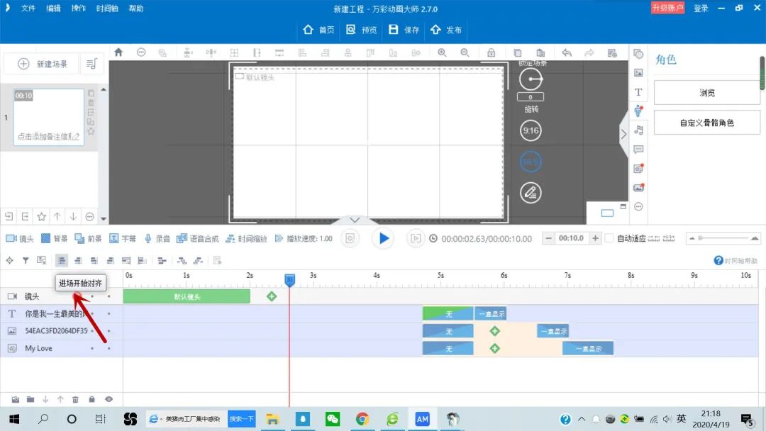This screenshot has width=766, height=431.
Task: Zoom out on the canvas
Action: pos(465,52)
